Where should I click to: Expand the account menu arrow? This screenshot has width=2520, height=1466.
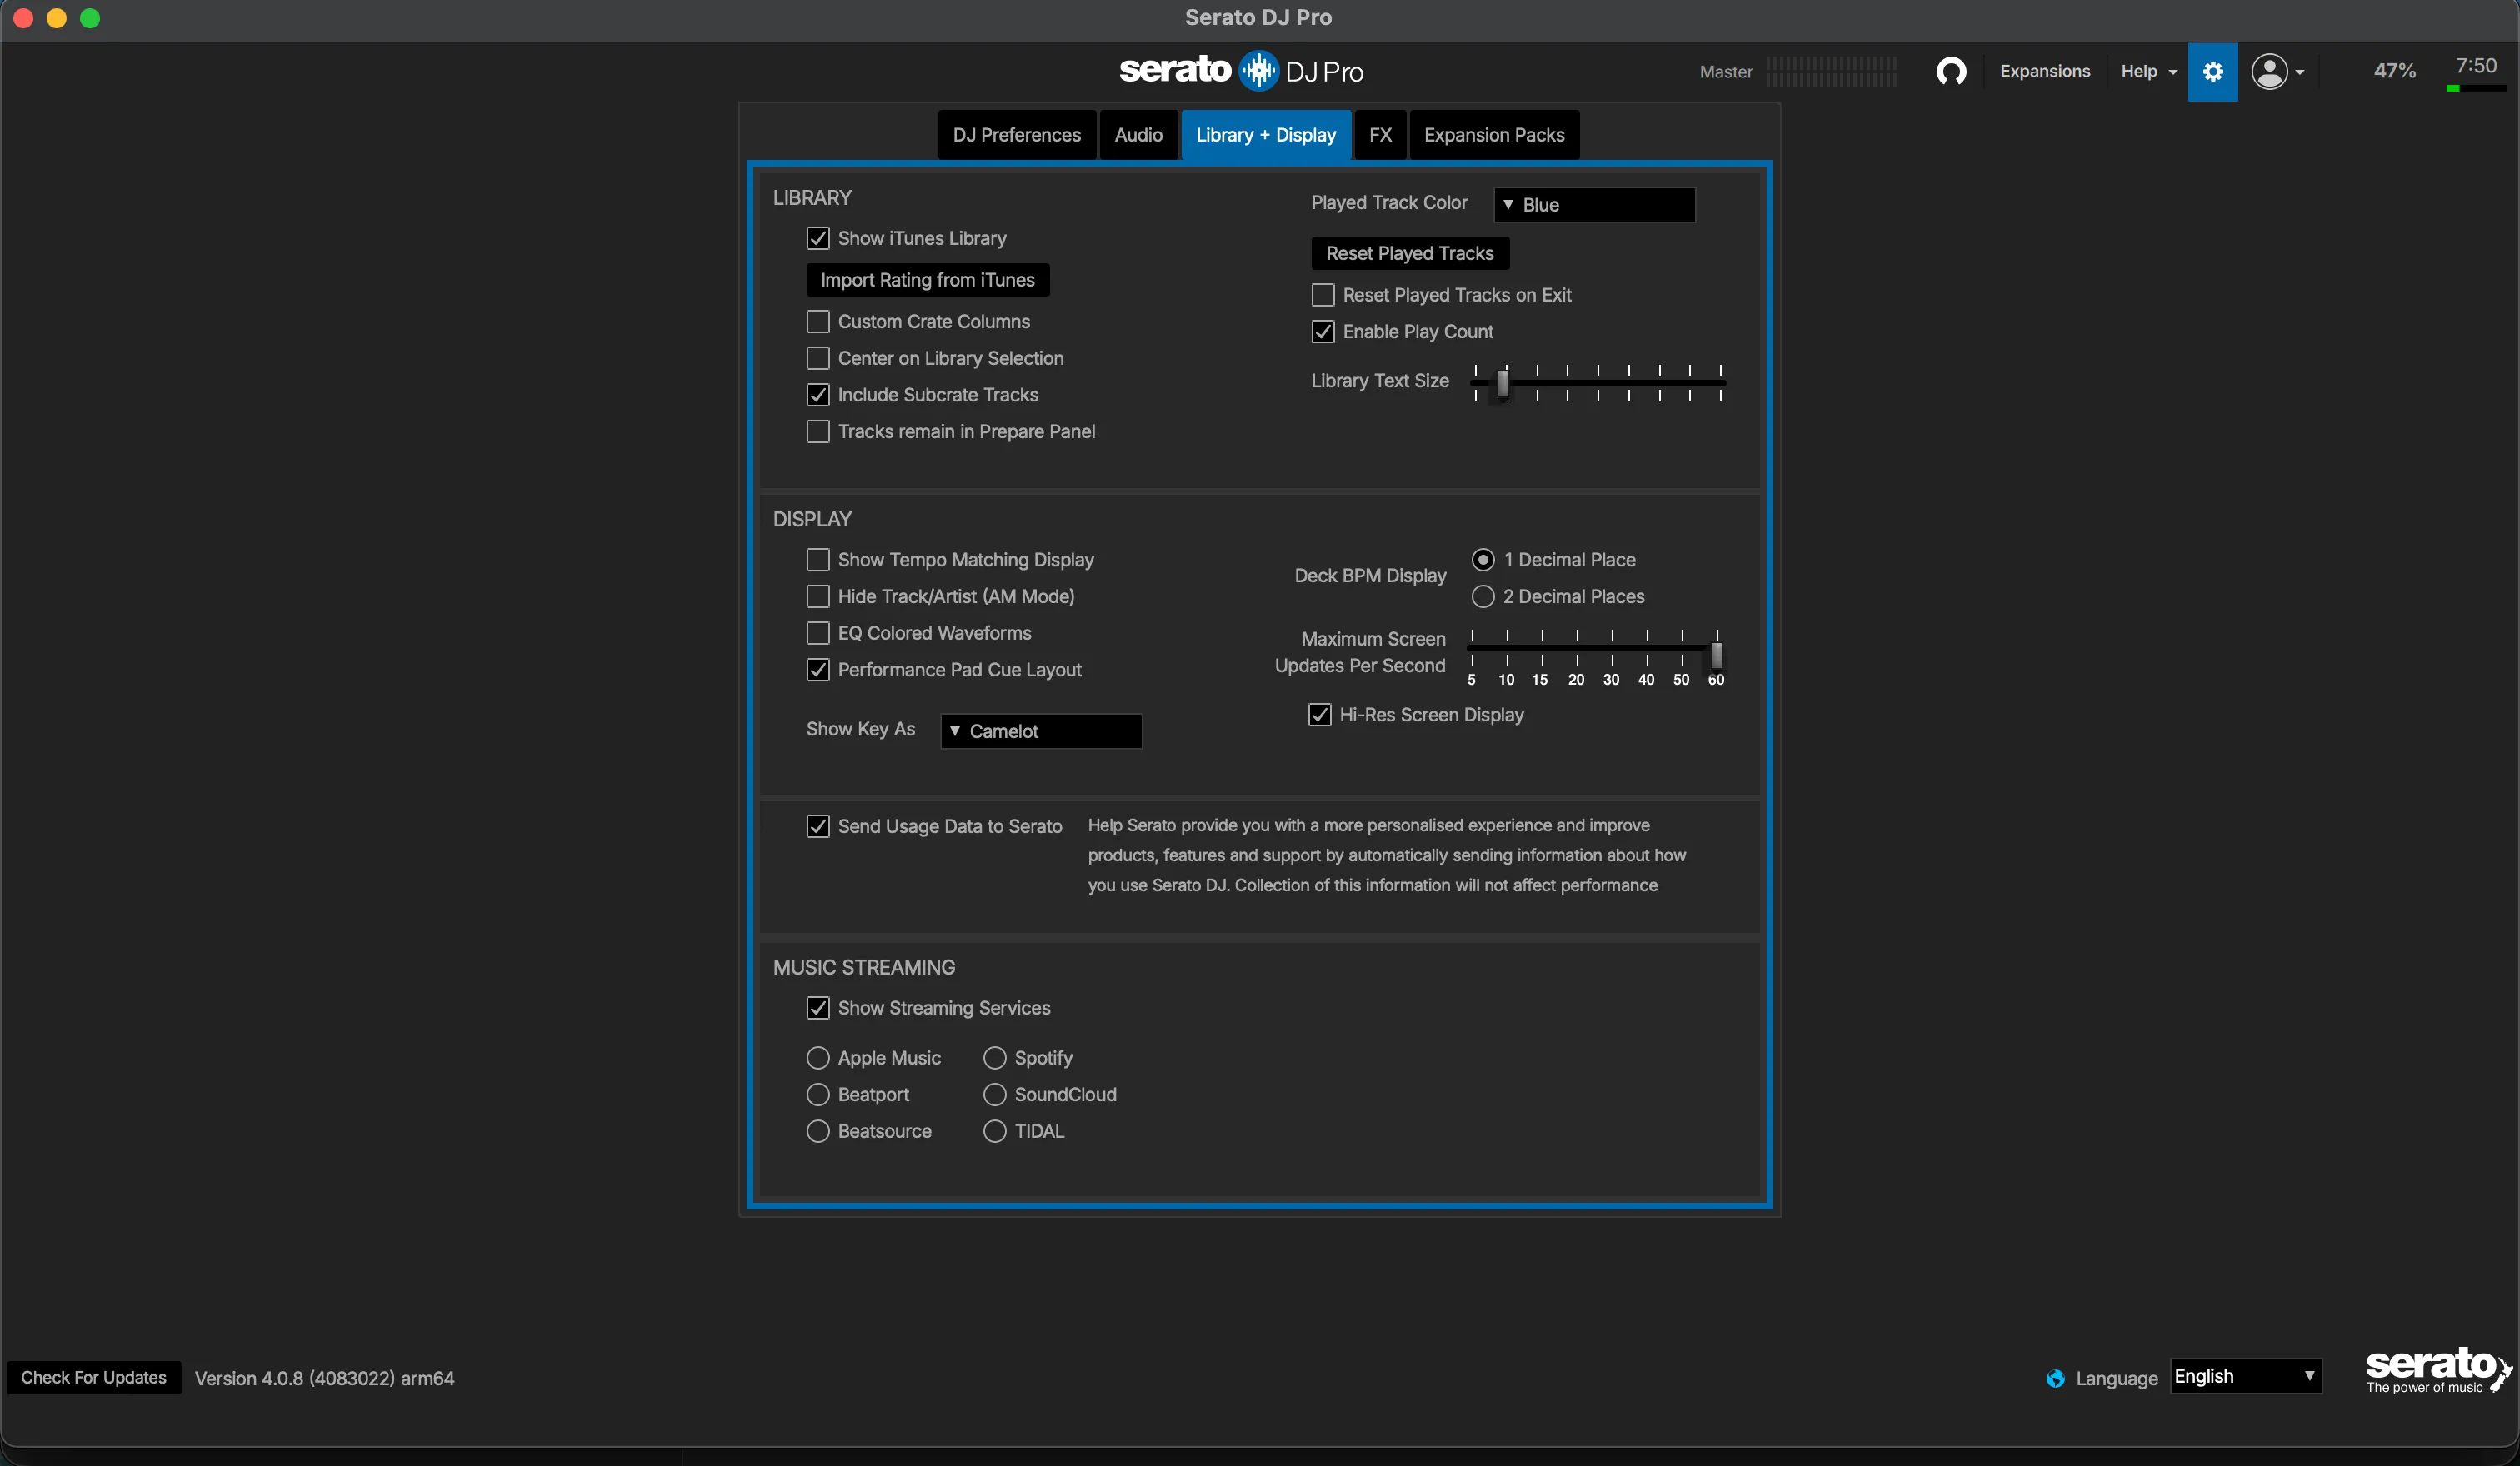(x=2300, y=72)
